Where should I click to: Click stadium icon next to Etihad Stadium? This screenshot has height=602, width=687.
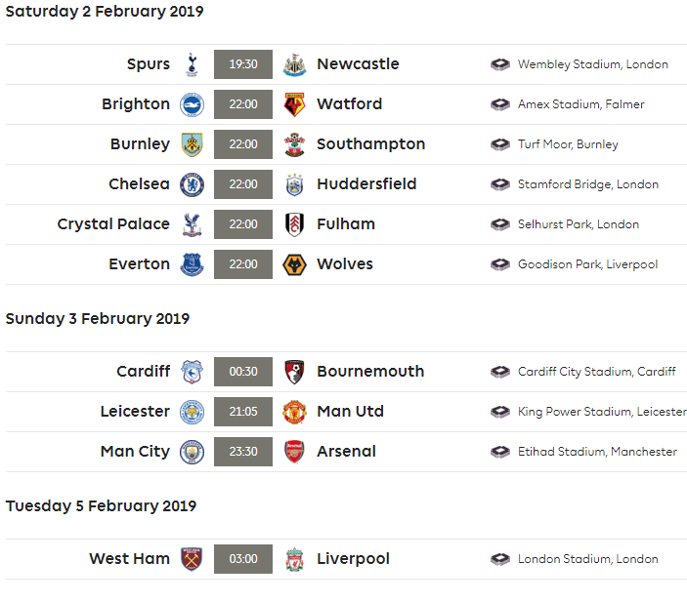tap(500, 452)
